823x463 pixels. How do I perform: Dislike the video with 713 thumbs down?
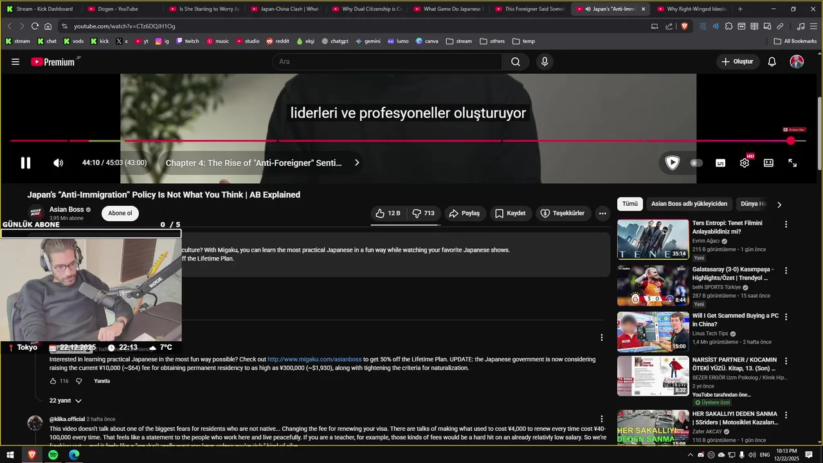423,213
